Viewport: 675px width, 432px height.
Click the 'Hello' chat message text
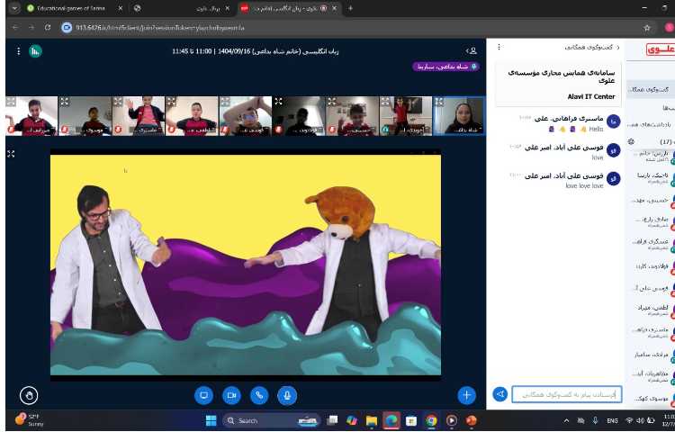(x=596, y=129)
